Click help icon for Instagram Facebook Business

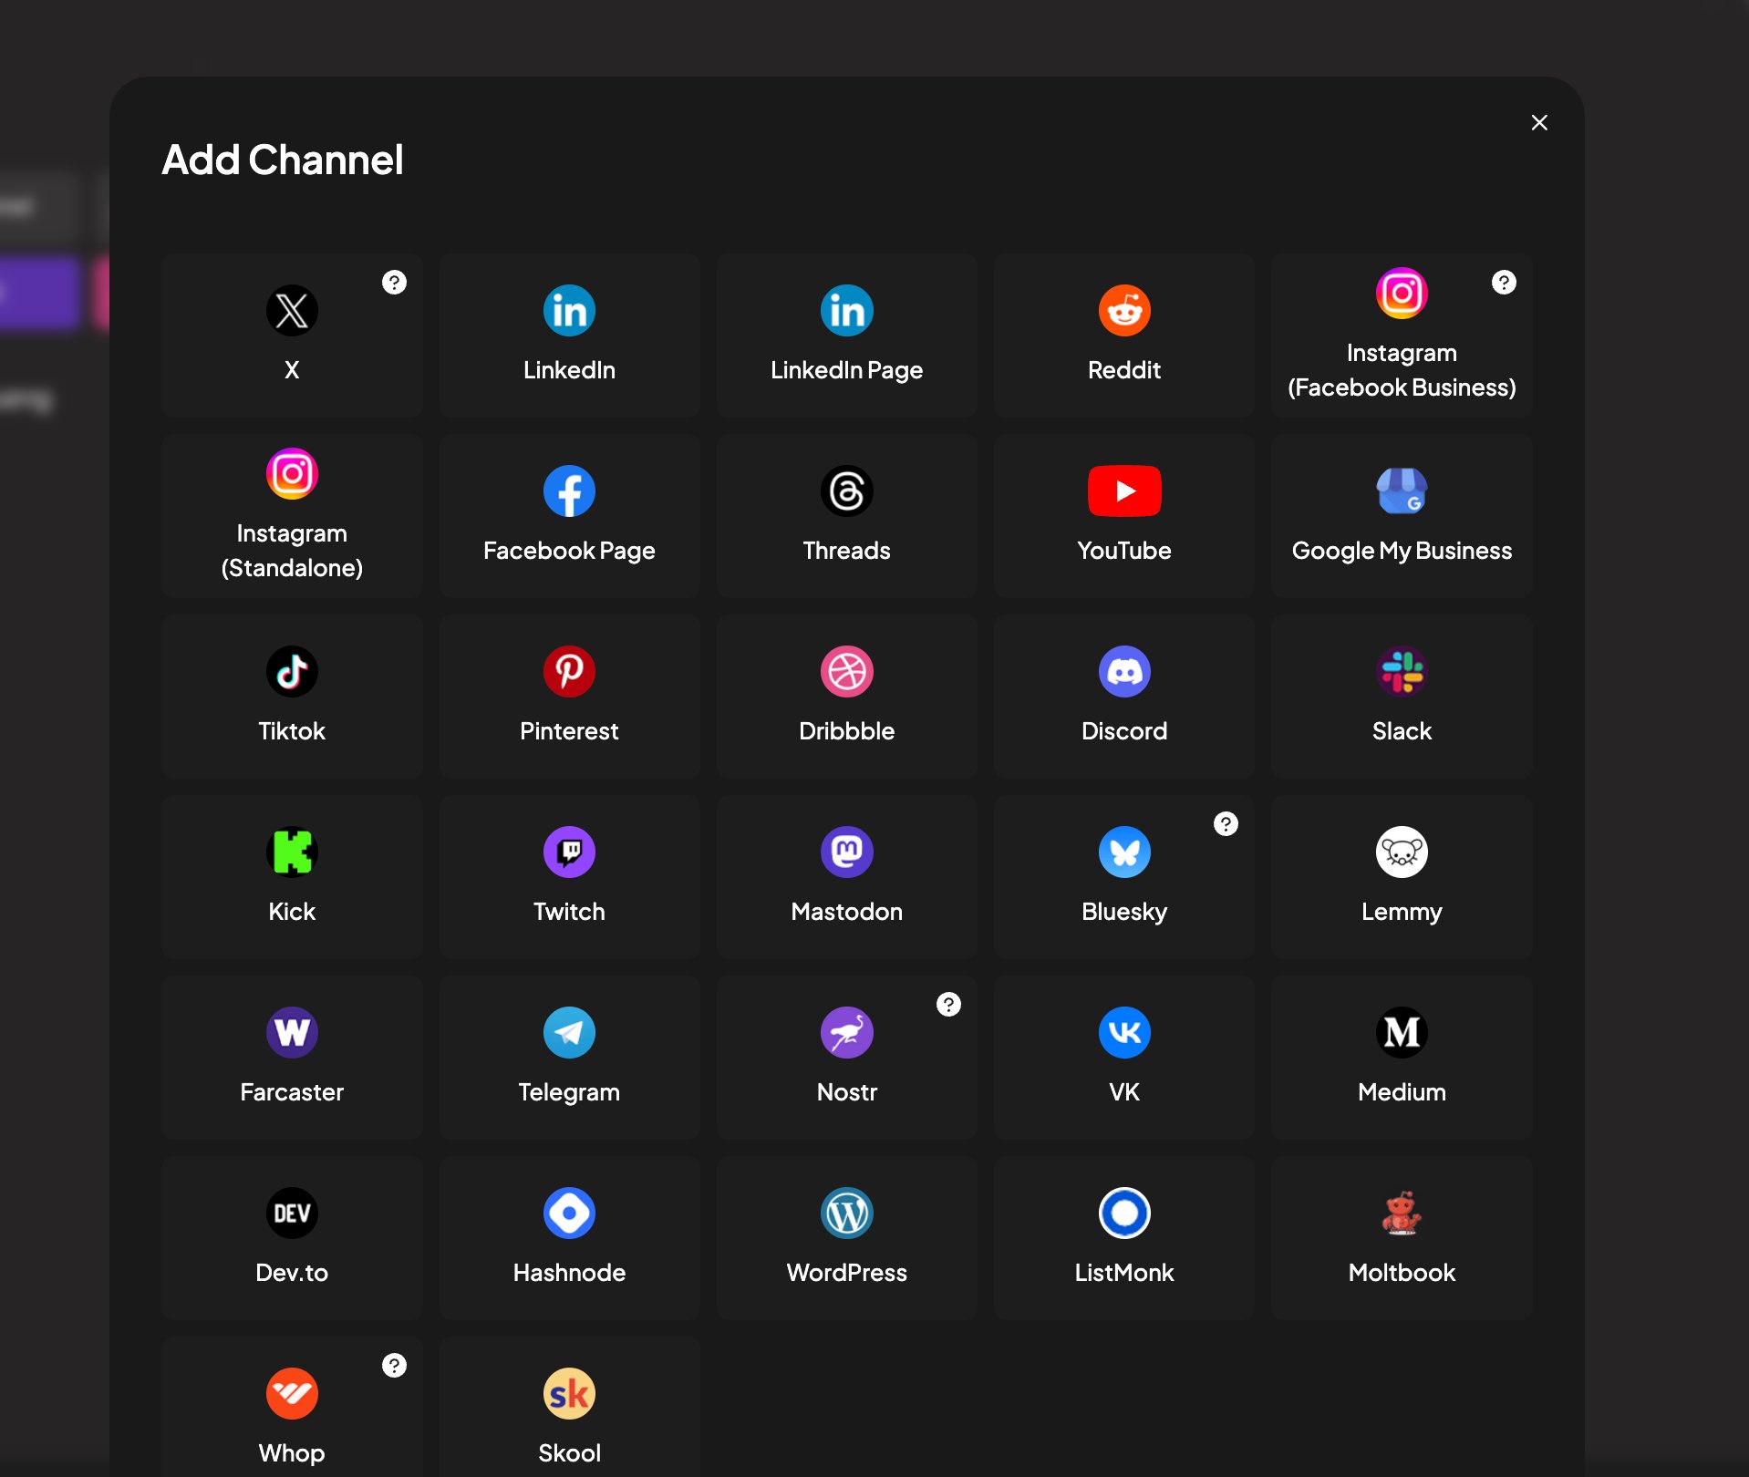[1503, 283]
